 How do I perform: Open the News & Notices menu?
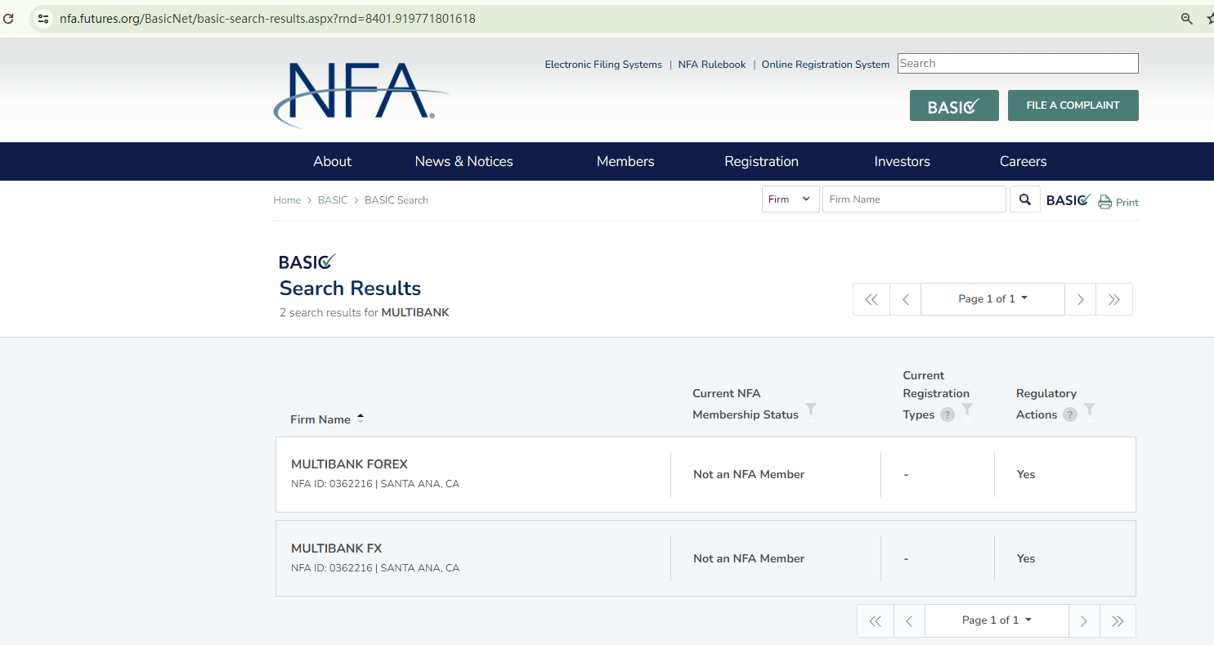(464, 161)
